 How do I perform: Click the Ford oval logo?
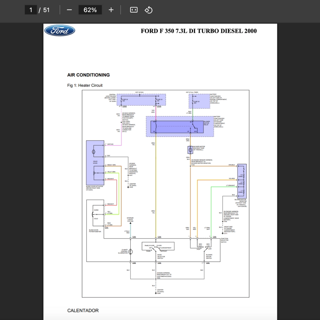click(60, 31)
